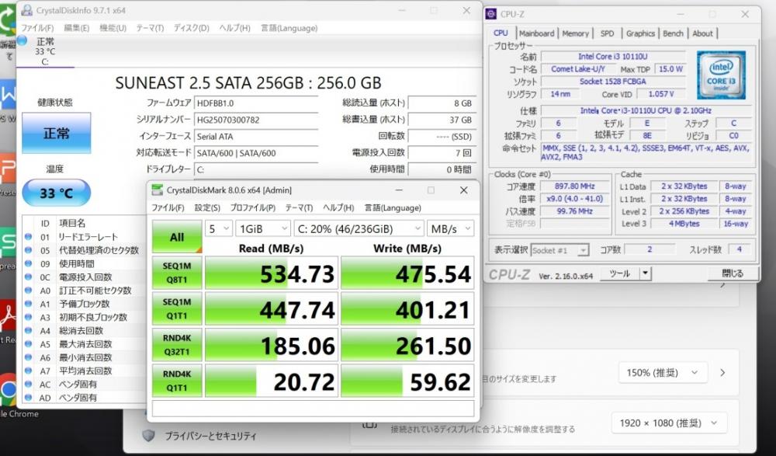Select the A6 最小消去回数 status icon
Image resolution: width=776 pixels, height=456 pixels.
[x=28, y=357]
